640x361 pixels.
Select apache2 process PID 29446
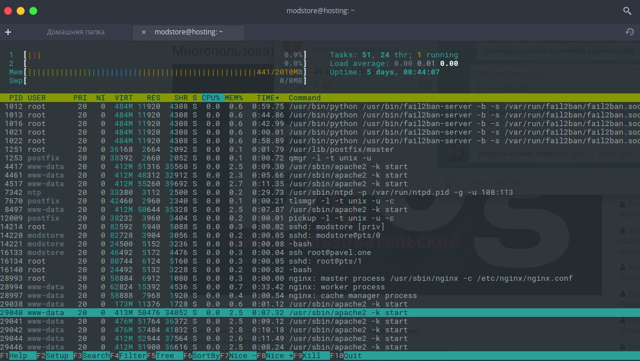320,347
